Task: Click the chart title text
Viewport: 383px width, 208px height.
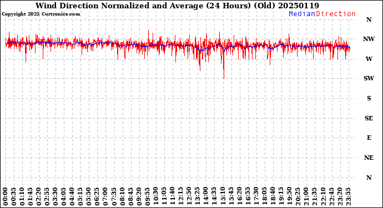Action: (177, 6)
